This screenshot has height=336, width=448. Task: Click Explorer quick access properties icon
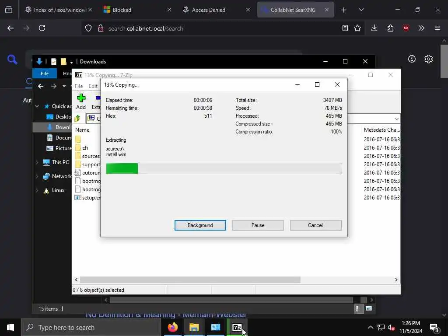point(54,61)
